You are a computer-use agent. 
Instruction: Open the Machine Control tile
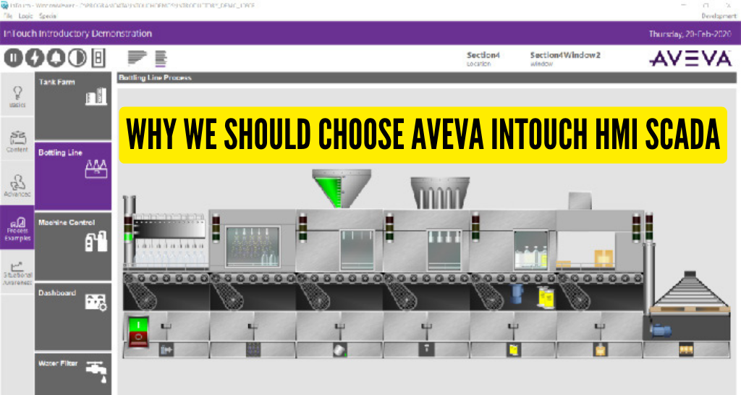73,247
